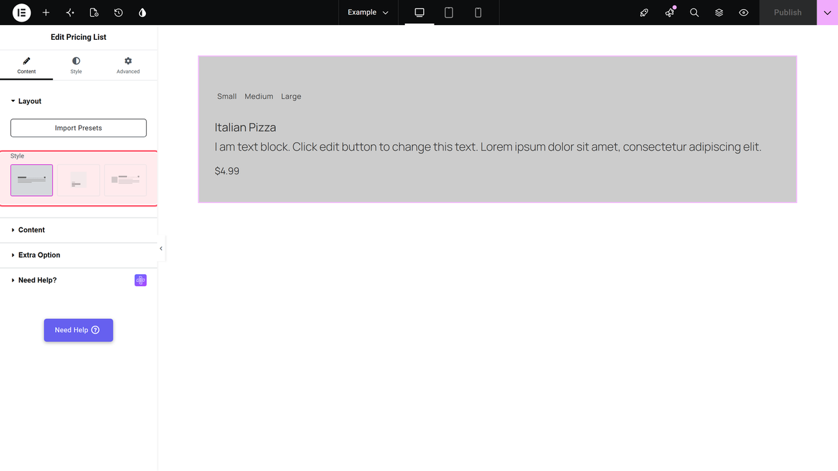The height and width of the screenshot is (471, 838).
Task: Open revision history icon
Action: pos(119,13)
